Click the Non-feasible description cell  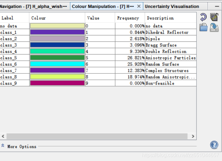tap(171, 83)
